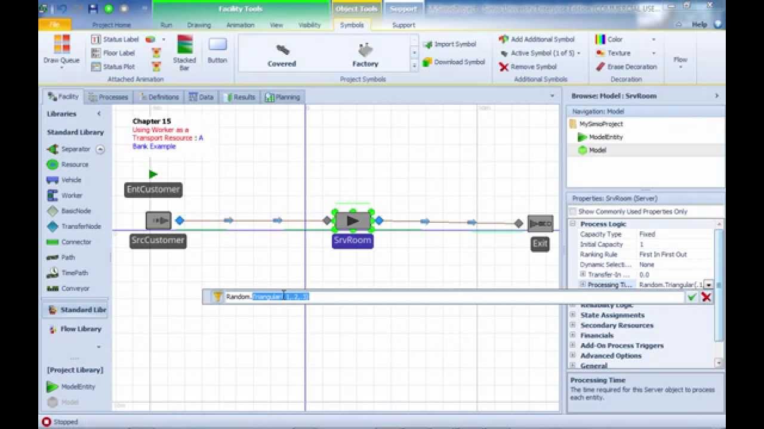764x429 pixels.
Task: Switch to the Drawing ribbon tab
Action: 199,25
